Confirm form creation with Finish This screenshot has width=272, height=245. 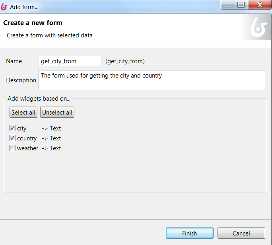tap(190, 233)
